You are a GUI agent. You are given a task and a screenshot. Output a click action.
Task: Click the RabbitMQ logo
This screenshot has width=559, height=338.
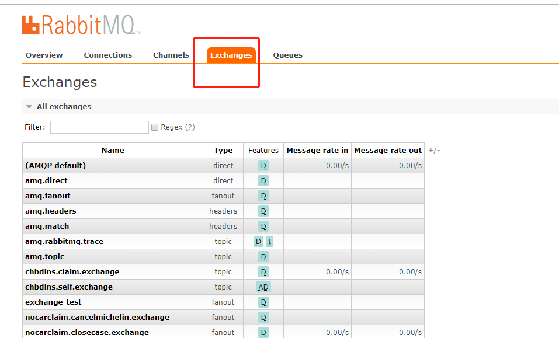click(x=81, y=25)
